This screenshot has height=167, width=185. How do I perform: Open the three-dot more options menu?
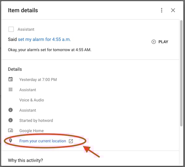162,10
